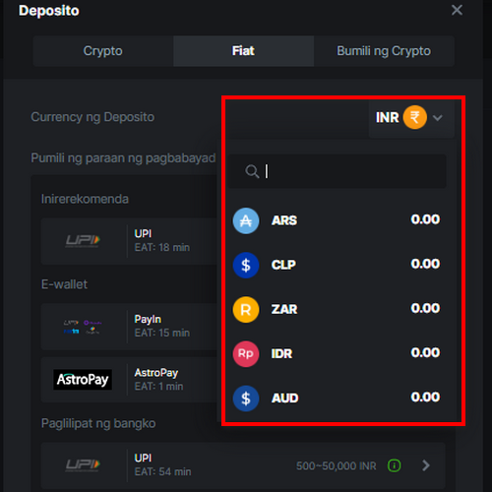Click the magnifier icon in currency search
The height and width of the screenshot is (492, 492).
tap(252, 171)
